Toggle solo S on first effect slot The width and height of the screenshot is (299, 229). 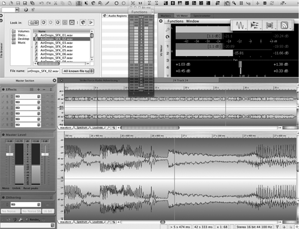7,96
